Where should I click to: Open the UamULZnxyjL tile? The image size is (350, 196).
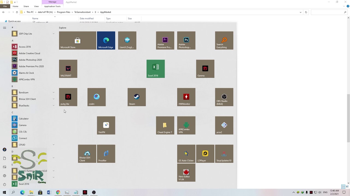[127, 41]
